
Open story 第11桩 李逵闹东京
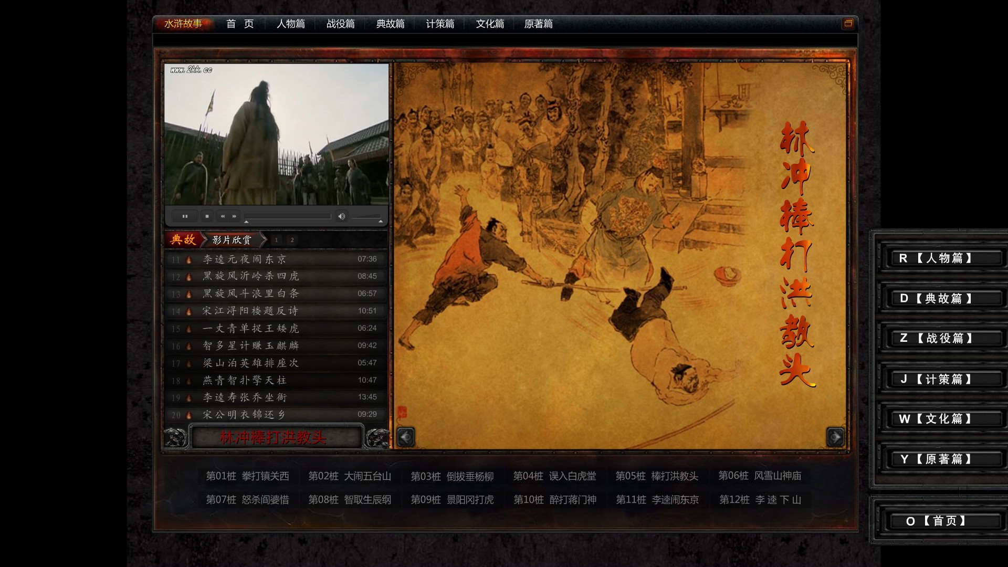[657, 500]
